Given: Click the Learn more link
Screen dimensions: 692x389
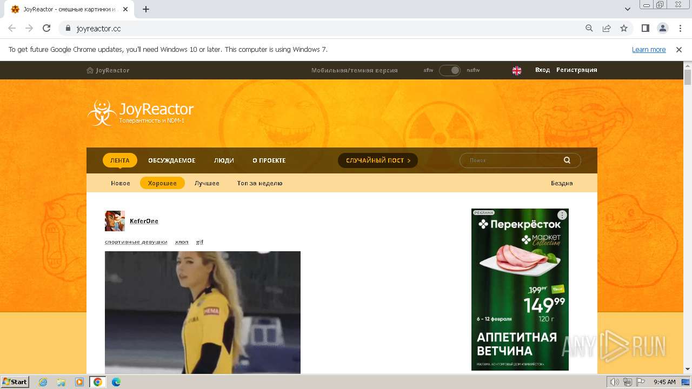Looking at the screenshot, I should click(x=649, y=50).
